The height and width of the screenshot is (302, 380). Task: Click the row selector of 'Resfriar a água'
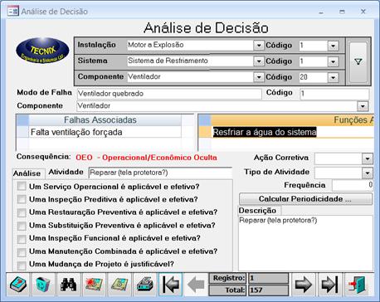[205, 132]
